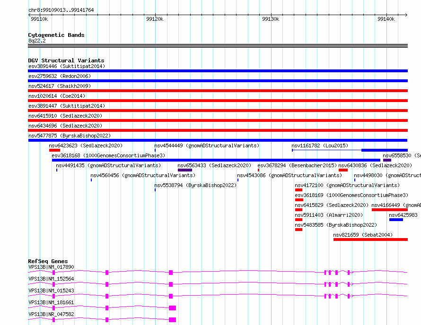This screenshot has width=421, height=325.
Task: Select the nsv6558530 purple variant block
Action: (387, 160)
